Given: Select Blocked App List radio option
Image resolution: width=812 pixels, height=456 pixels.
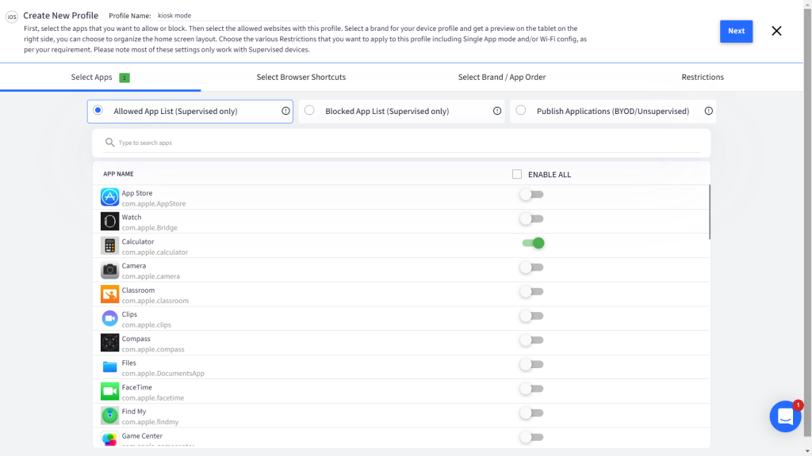Looking at the screenshot, I should pyautogui.click(x=309, y=111).
